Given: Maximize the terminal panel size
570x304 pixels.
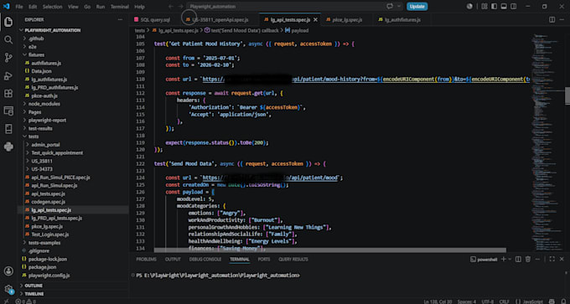Looking at the screenshot, I should (x=552, y=259).
